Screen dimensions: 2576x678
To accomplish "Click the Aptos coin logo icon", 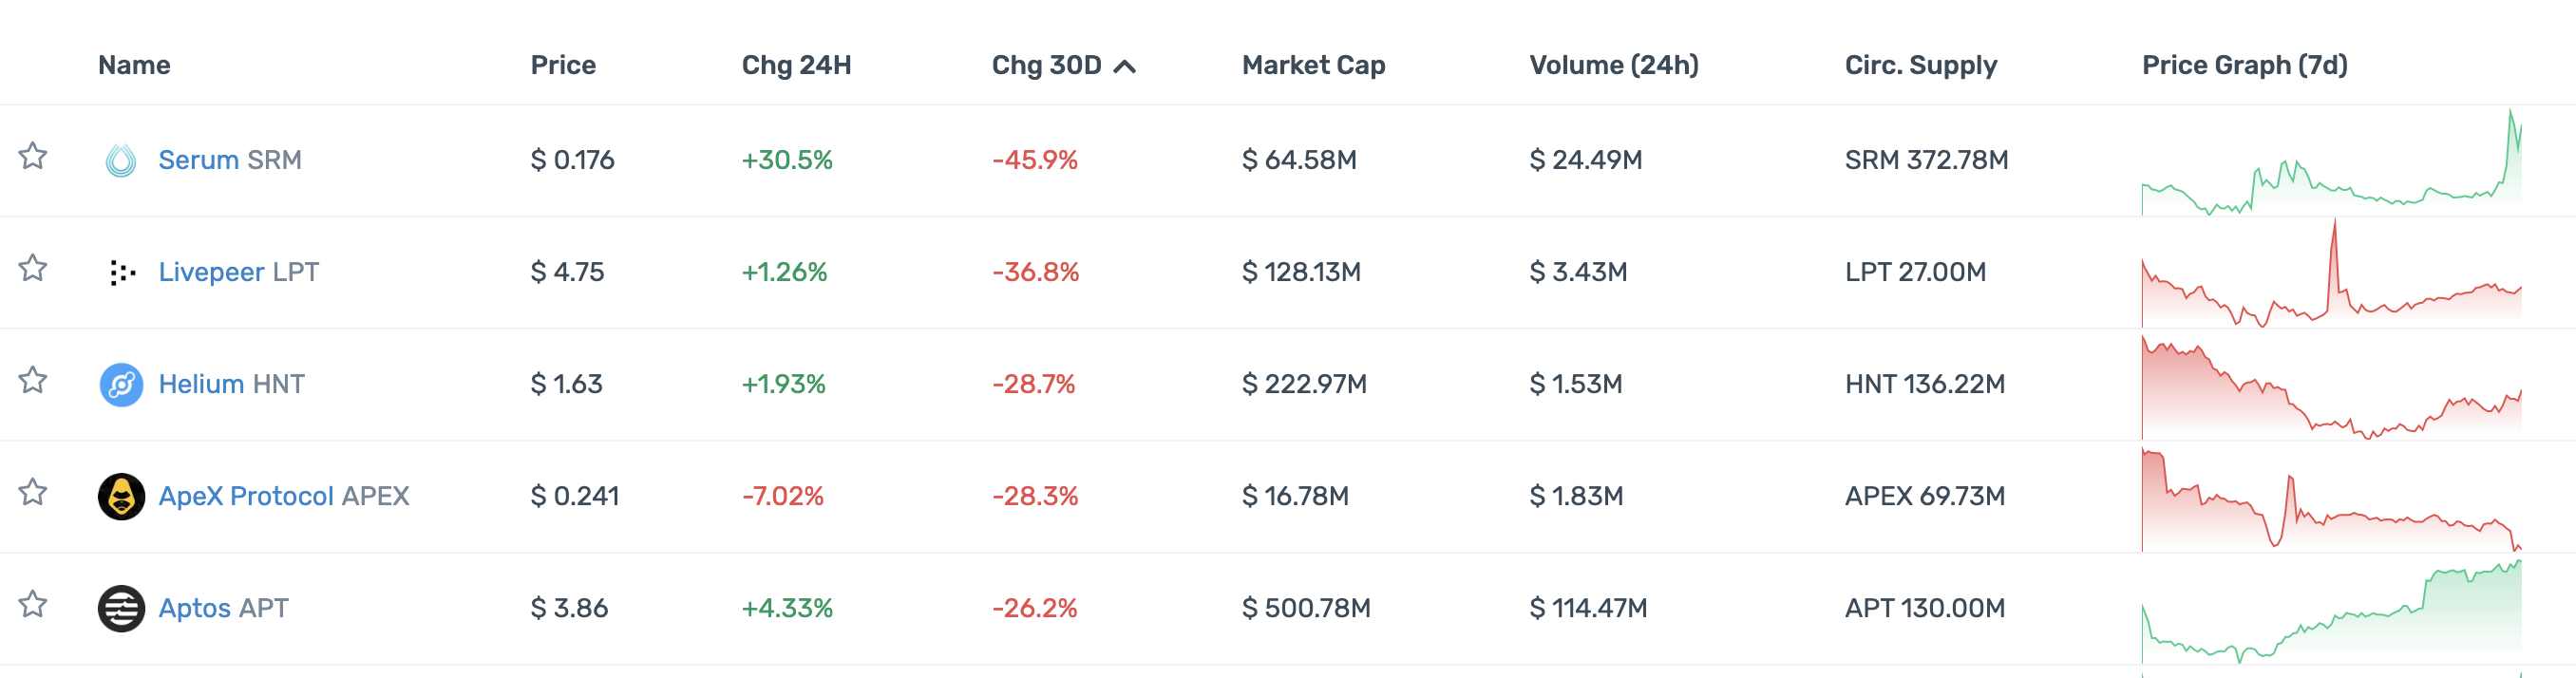I will (121, 608).
